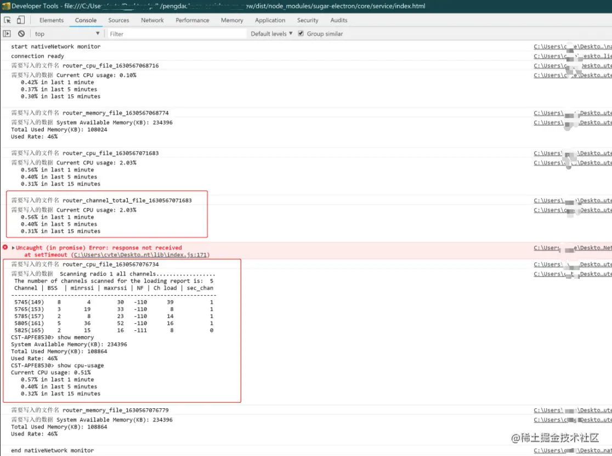This screenshot has width=612, height=456.
Task: Click 'CST-APFE8530> show cpu-usage' line
Action: coord(58,365)
